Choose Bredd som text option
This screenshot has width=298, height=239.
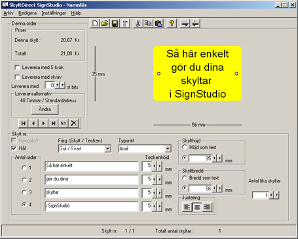[185, 178]
